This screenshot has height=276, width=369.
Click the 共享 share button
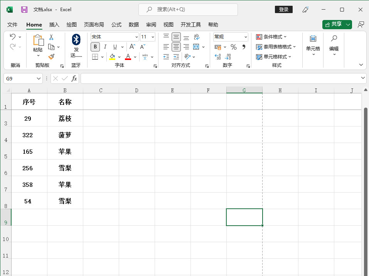334,24
